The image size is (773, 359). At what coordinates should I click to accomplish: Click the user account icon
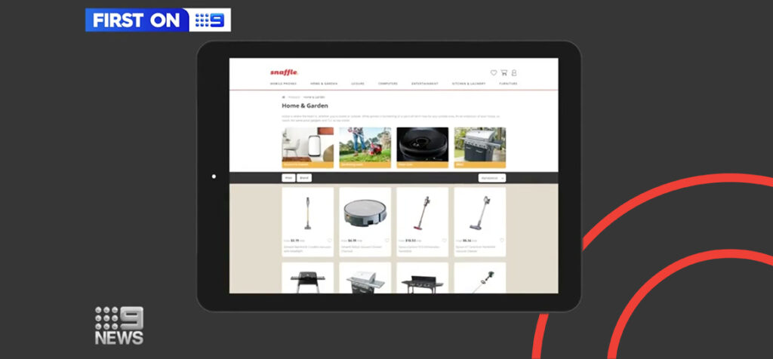[x=513, y=73]
